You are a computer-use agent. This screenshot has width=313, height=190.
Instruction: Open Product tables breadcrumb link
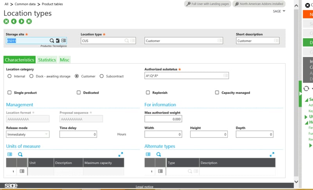tap(52, 4)
